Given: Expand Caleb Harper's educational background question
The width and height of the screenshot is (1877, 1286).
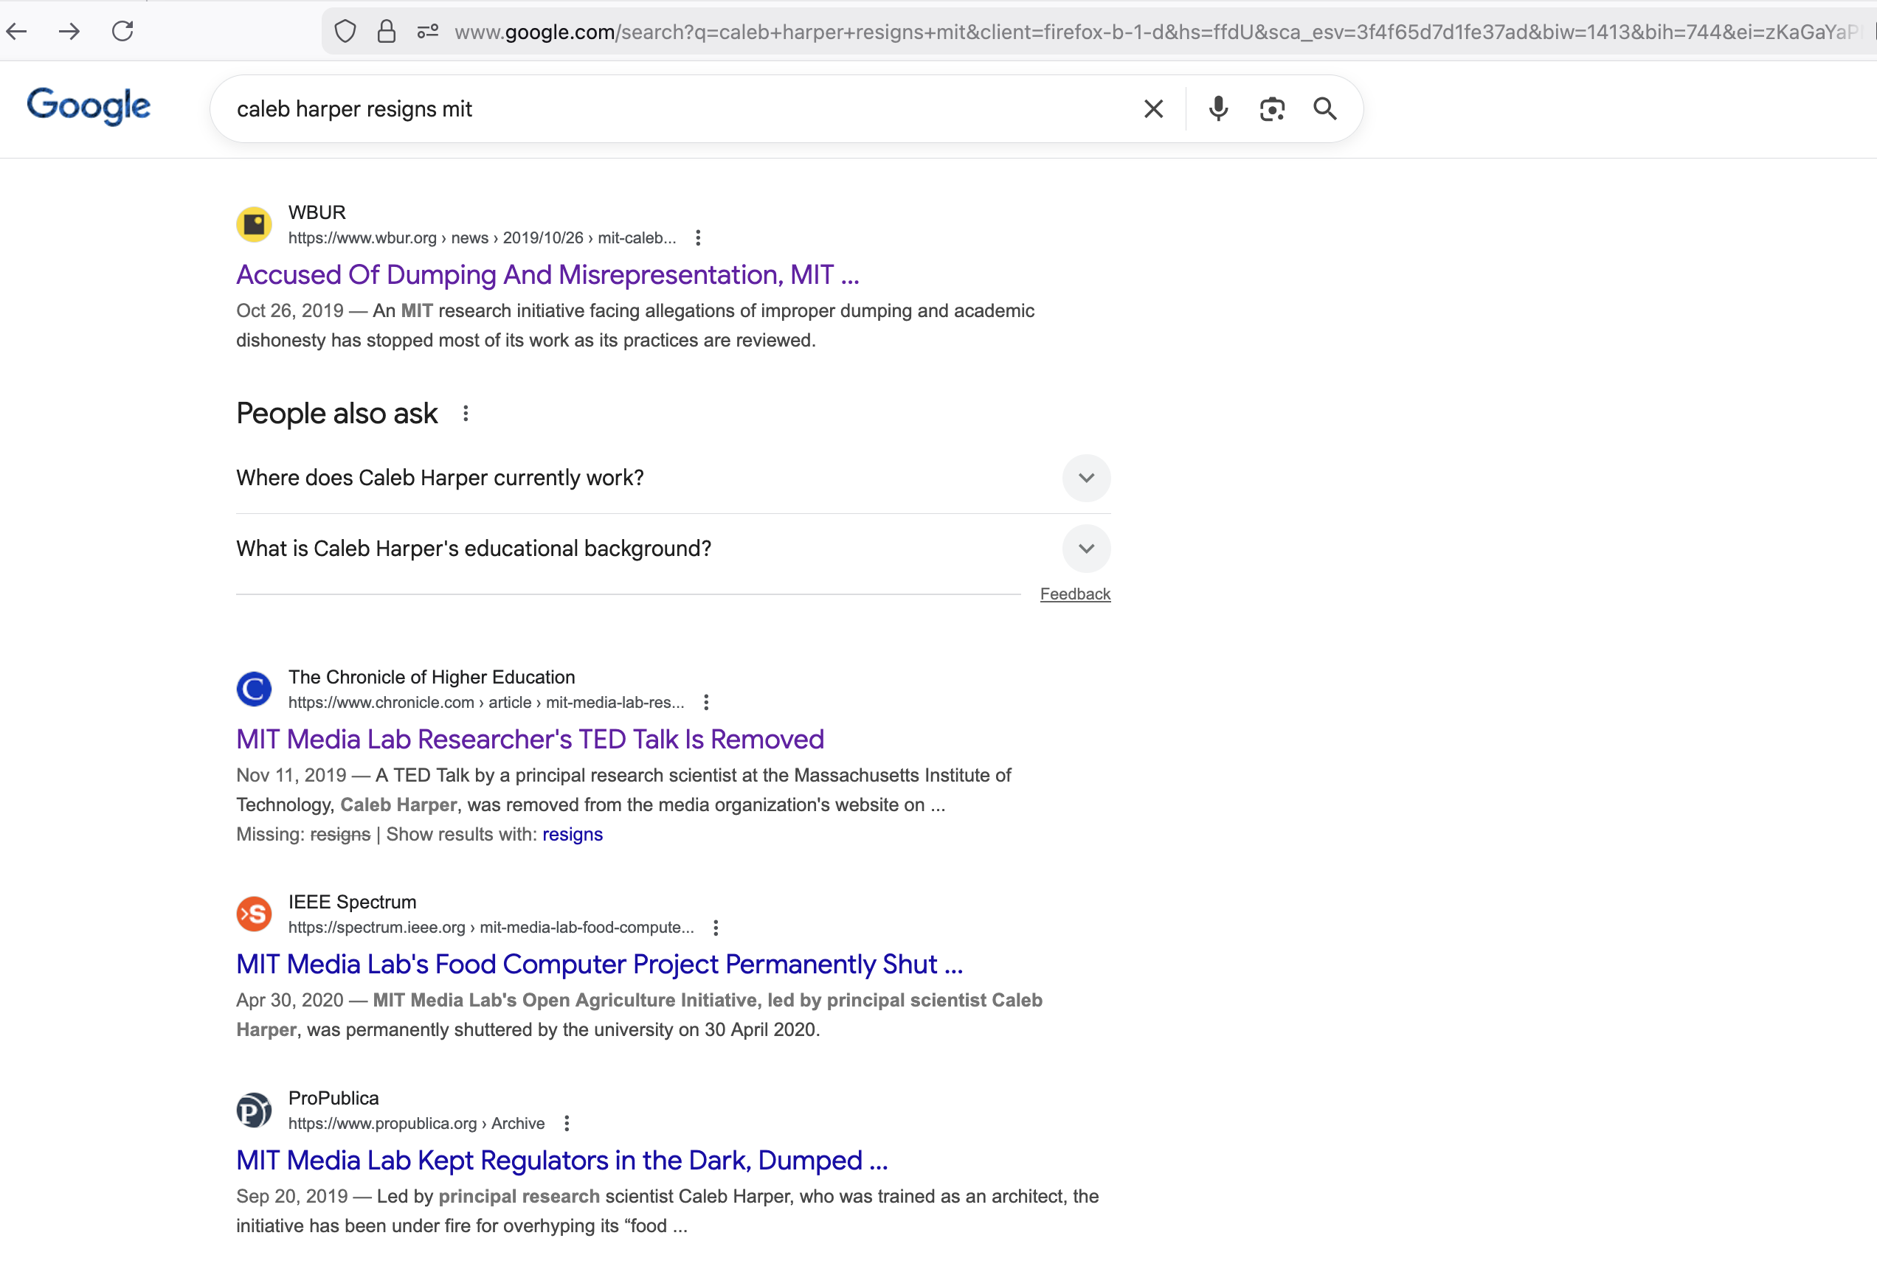Looking at the screenshot, I should 1086,549.
